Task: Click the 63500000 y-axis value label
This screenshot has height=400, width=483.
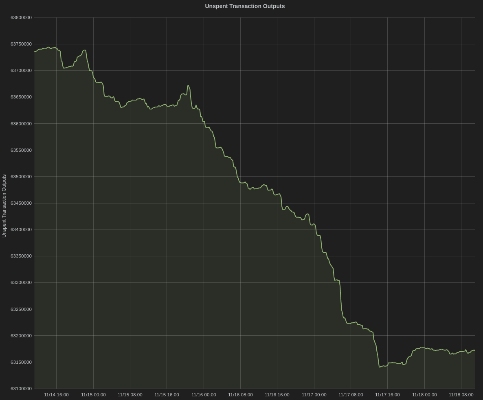Action: [21, 177]
